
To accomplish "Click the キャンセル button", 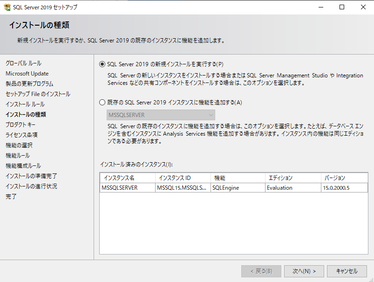I will (x=347, y=271).
